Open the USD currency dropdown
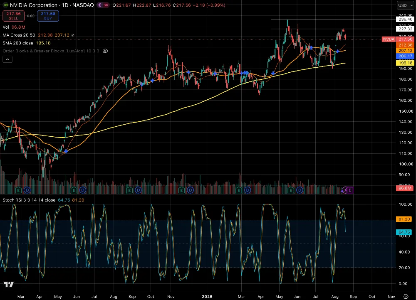Screen dimensions: 416x300 [x=405, y=5]
